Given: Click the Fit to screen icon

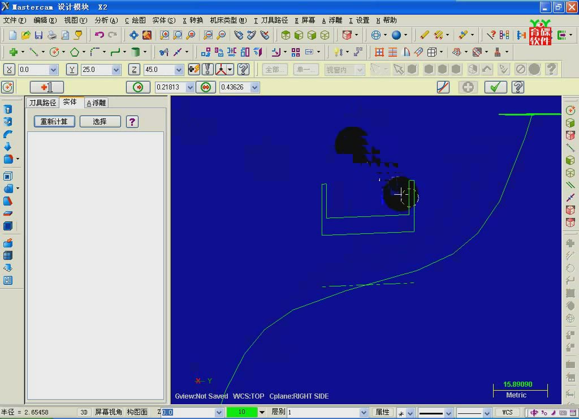Looking at the screenshot, I should tap(133, 35).
